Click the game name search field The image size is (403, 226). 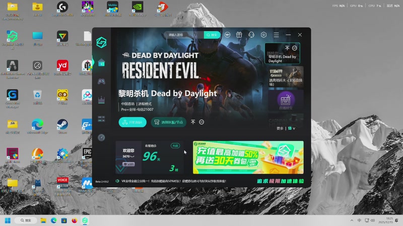point(184,35)
